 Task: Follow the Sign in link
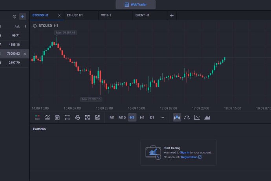[185, 152]
